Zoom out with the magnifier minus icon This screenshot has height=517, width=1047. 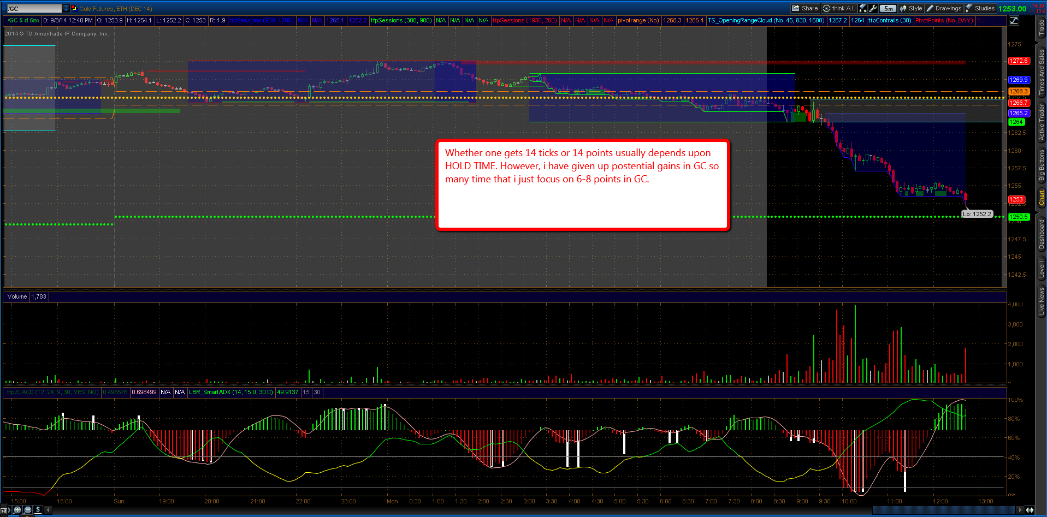(x=28, y=510)
